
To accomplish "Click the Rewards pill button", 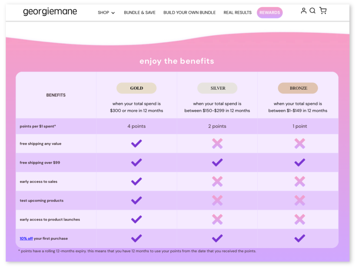I will pos(270,13).
